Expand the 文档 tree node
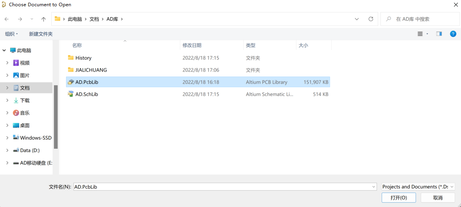Image resolution: width=461 pixels, height=207 pixels. coord(7,88)
